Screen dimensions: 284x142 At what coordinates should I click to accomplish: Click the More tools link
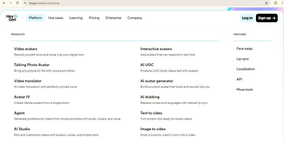pyautogui.click(x=245, y=90)
